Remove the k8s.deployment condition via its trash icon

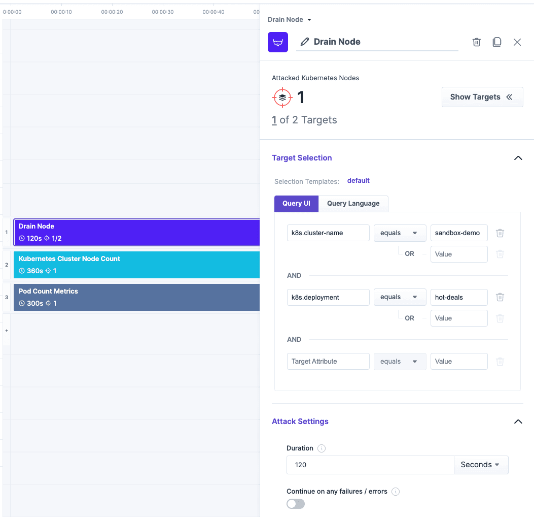click(x=500, y=297)
